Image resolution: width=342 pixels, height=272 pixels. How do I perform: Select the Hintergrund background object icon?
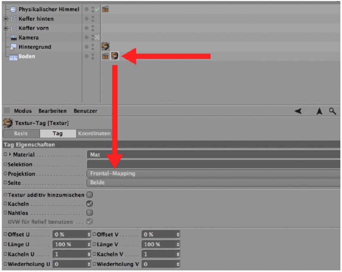click(x=13, y=47)
